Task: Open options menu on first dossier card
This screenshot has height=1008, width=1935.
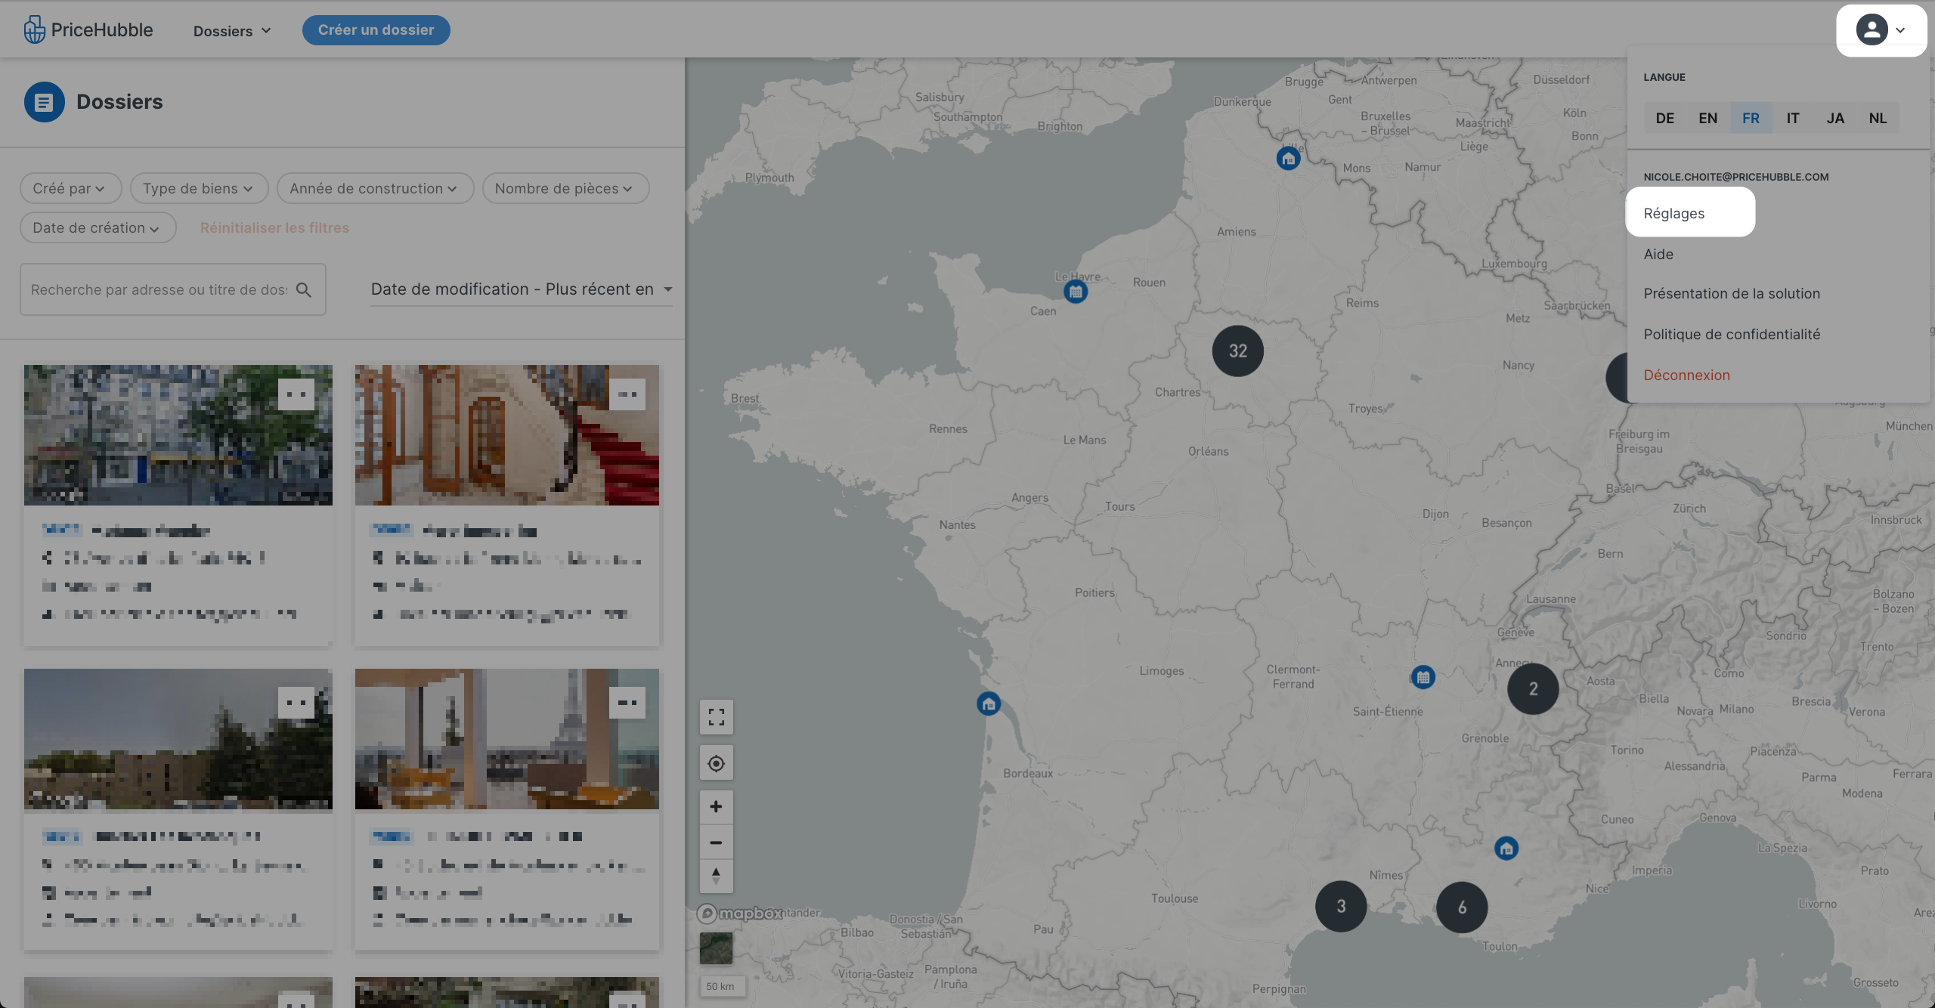Action: coord(296,394)
